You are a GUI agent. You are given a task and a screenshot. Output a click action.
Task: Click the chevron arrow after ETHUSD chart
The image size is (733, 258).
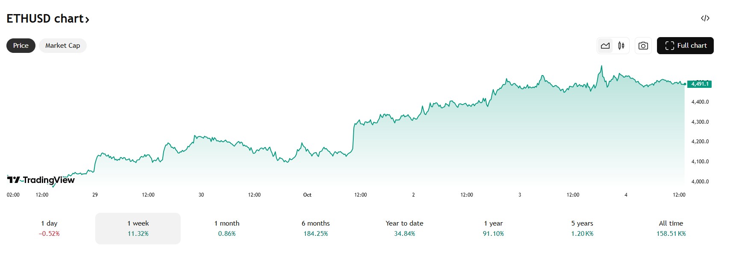[x=87, y=20]
